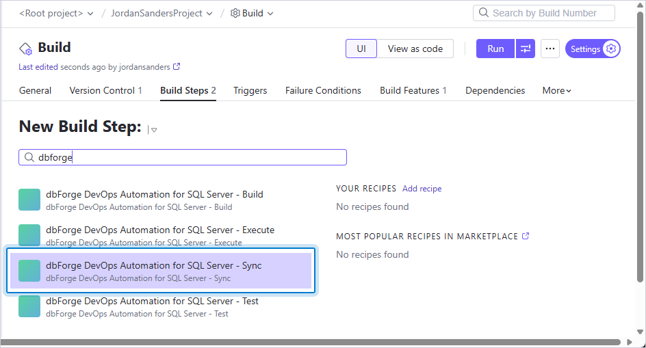This screenshot has height=348, width=646.
Task: Expand the New Build Step arrow dropdown
Action: point(154,130)
